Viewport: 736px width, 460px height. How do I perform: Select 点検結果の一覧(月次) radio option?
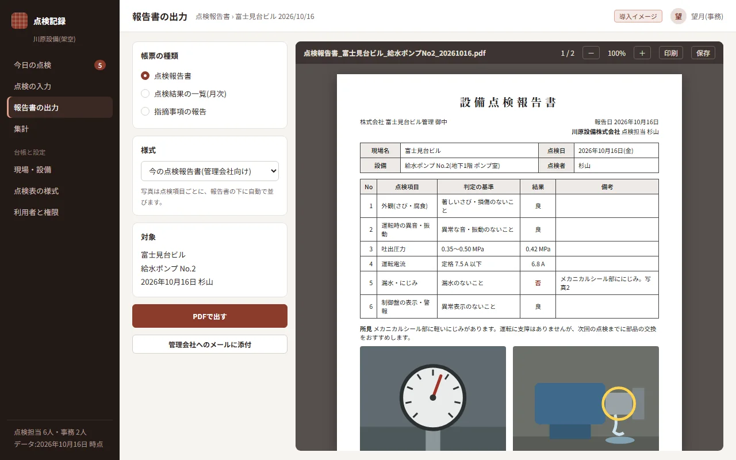pyautogui.click(x=145, y=94)
